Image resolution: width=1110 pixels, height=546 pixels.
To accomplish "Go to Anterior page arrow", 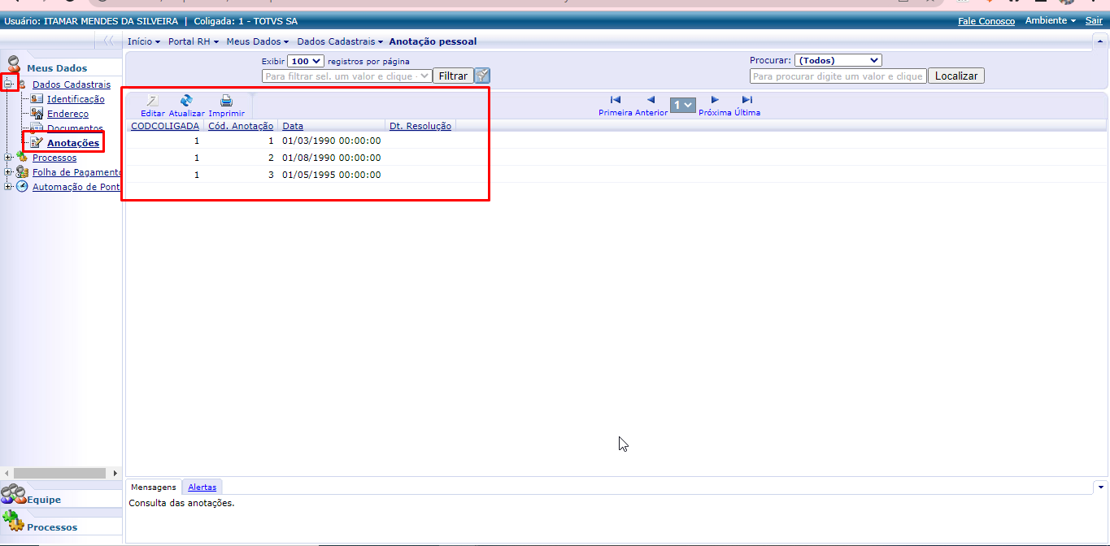I will point(651,100).
